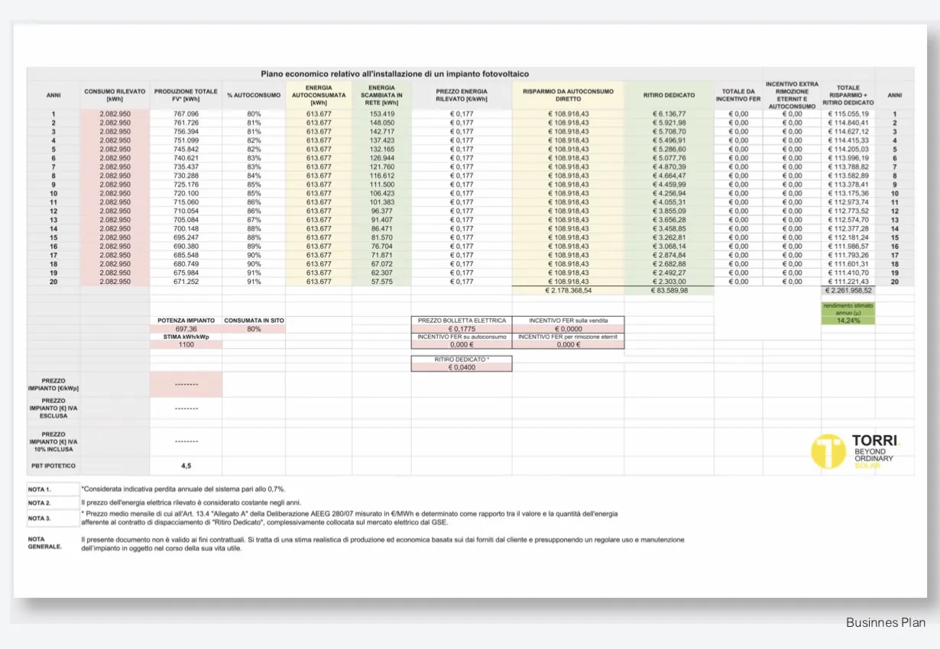This screenshot has height=649, width=940.
Task: Click the 'TOTALE RISPARMIO + RITIRO DEDICATO' header
Action: [x=848, y=95]
